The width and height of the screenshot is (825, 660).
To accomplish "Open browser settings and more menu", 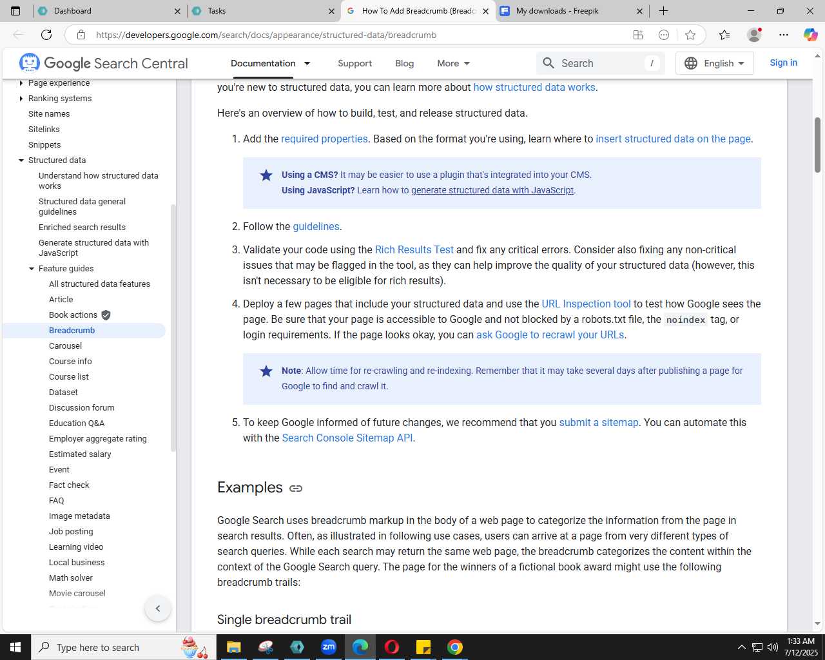I will click(x=784, y=35).
